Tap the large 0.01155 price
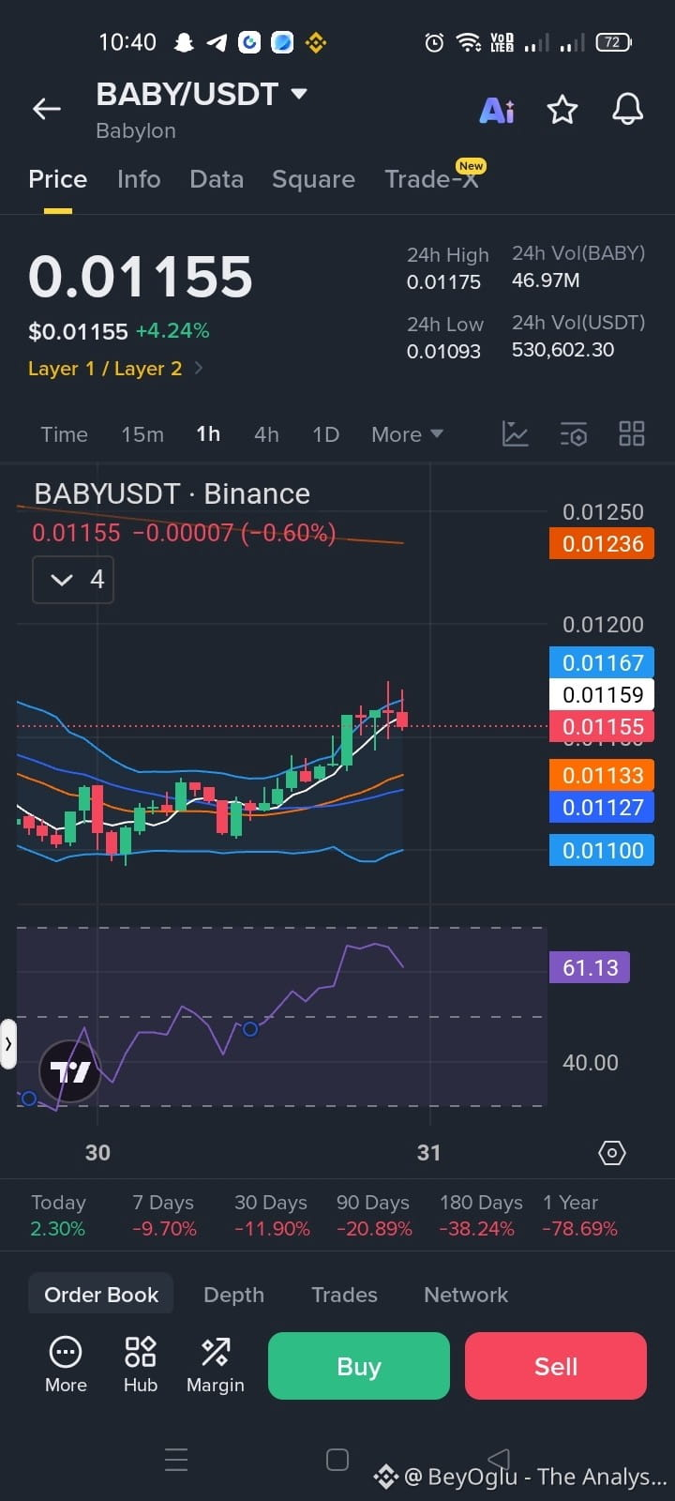The height and width of the screenshot is (1501, 675). pyautogui.click(x=141, y=278)
